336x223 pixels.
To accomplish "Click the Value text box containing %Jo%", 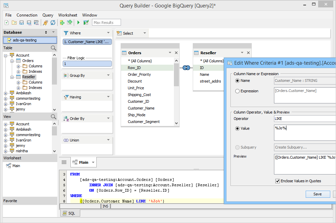I will pos(305,133).
